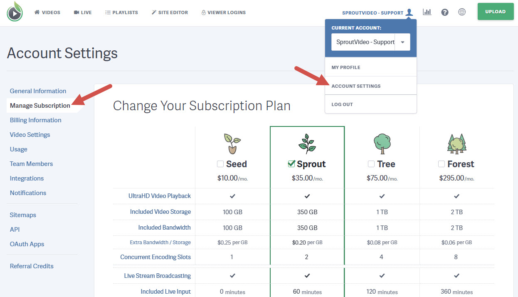Check the Tree plan checkbox
The width and height of the screenshot is (518, 297).
pyautogui.click(x=370, y=164)
